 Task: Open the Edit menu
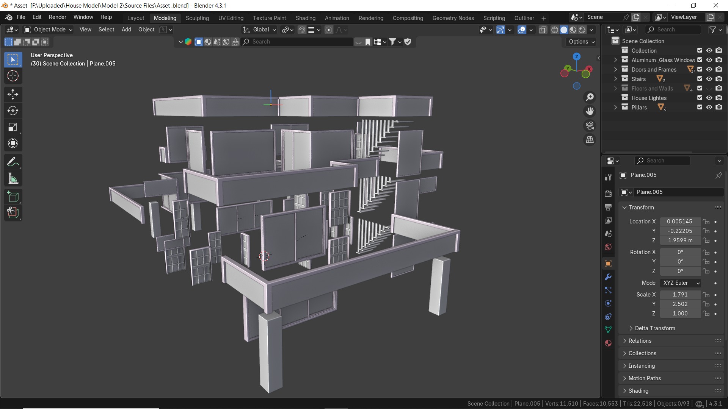point(37,17)
